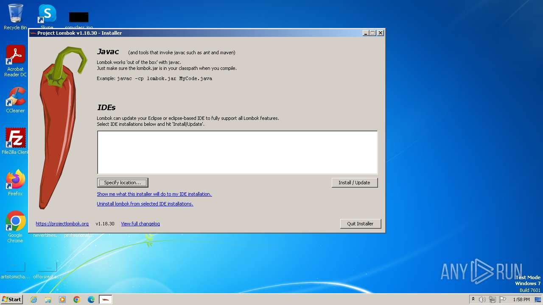Click the Quit Installer button
This screenshot has width=543, height=305.
tap(360, 224)
